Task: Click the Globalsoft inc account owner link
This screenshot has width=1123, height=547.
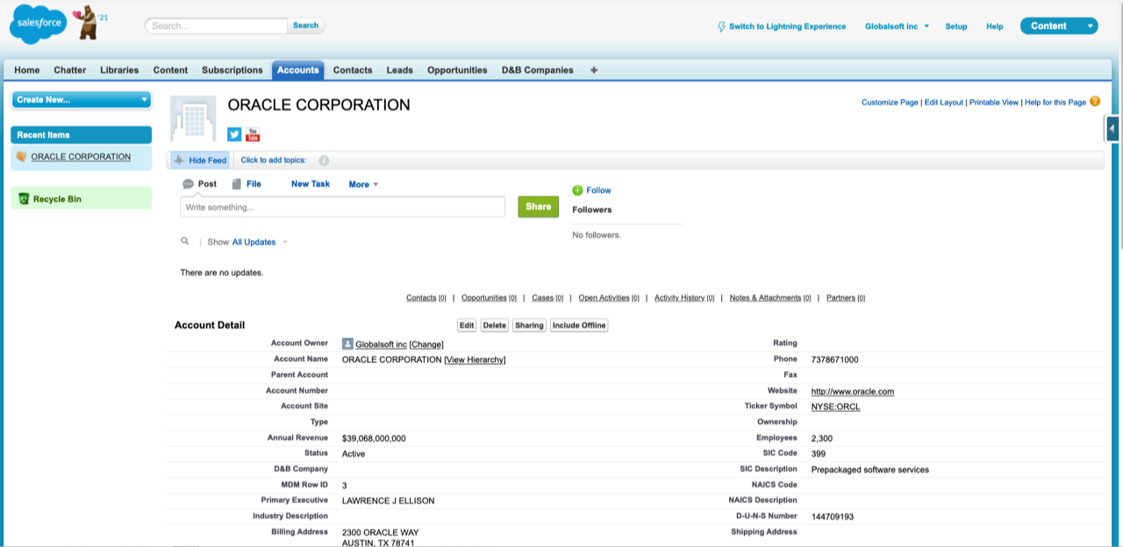Action: click(x=381, y=345)
